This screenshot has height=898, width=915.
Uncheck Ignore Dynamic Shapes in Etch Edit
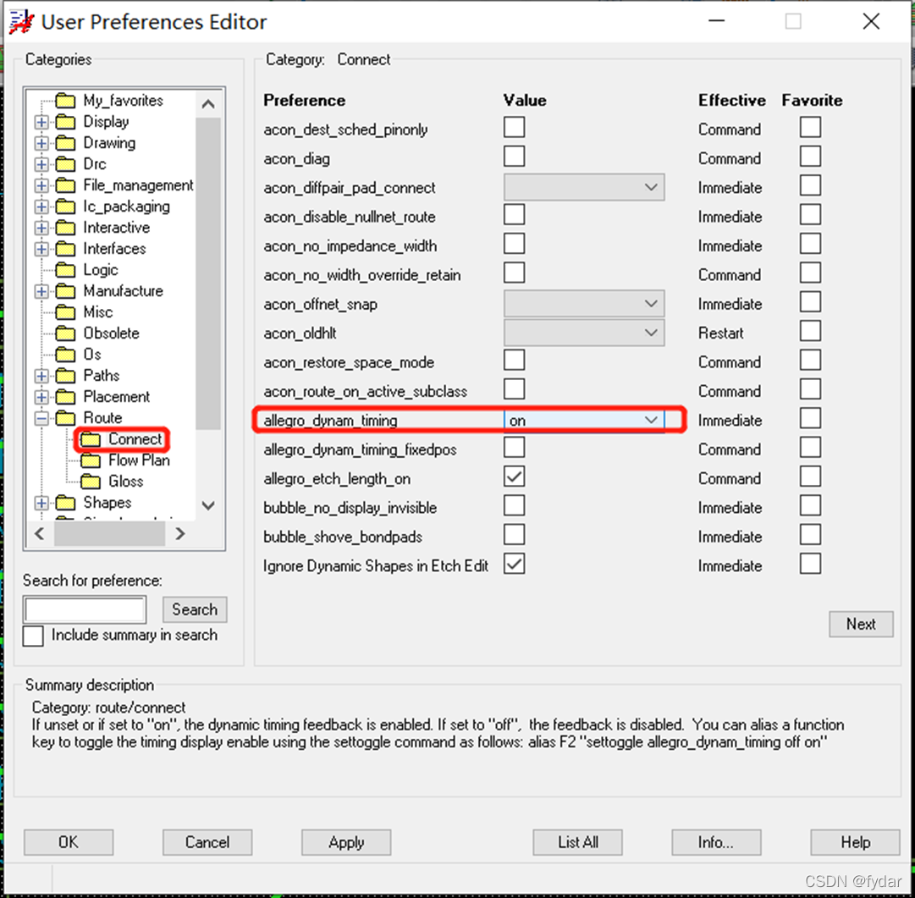coord(515,565)
